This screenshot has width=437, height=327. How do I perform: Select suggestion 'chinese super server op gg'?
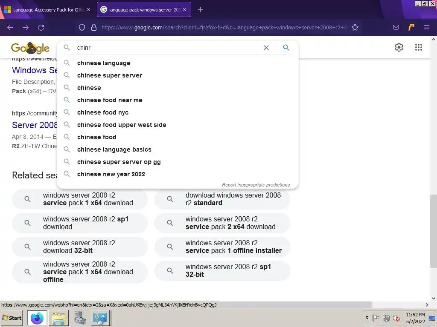point(178,162)
